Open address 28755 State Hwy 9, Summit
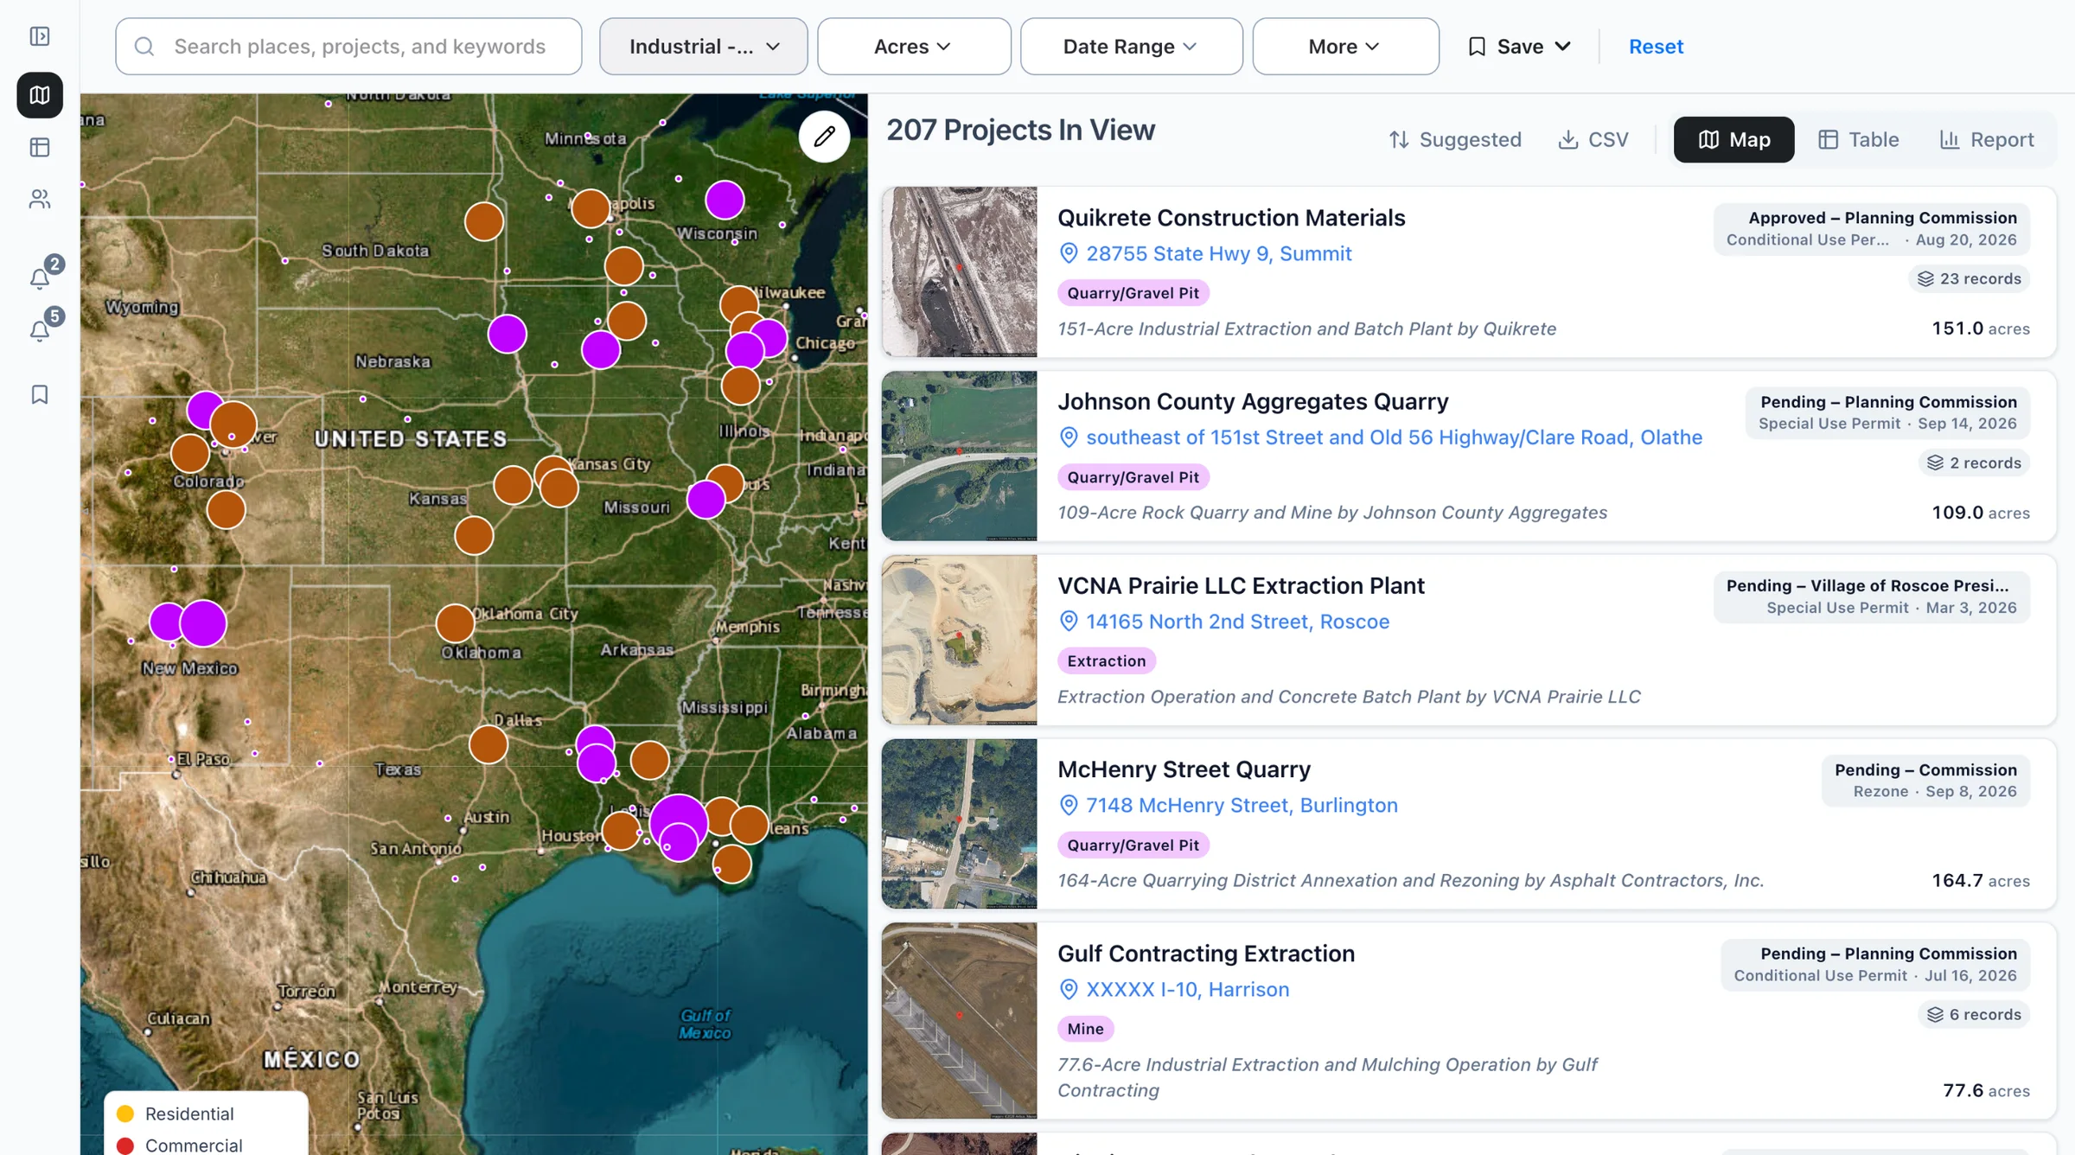 (x=1218, y=253)
